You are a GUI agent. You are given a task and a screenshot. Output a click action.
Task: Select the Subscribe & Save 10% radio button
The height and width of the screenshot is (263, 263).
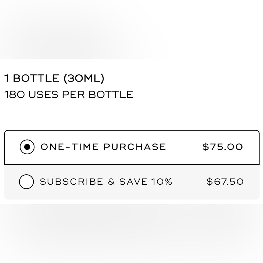[26, 182]
